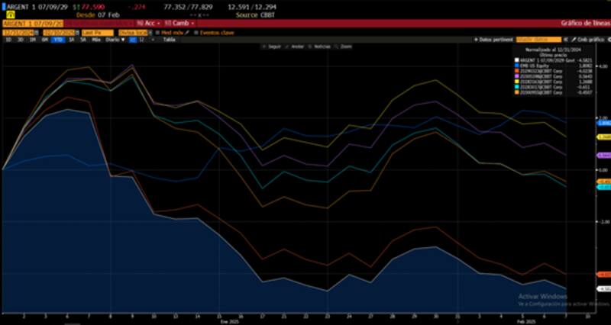611x325 pixels.
Task: Expand the Diario frequency dropdown
Action: point(115,39)
